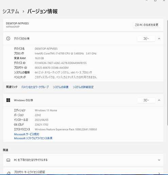Copy the デバイスの仕様 details with コピー
The width and height of the screenshot is (168, 175).
(146, 39)
